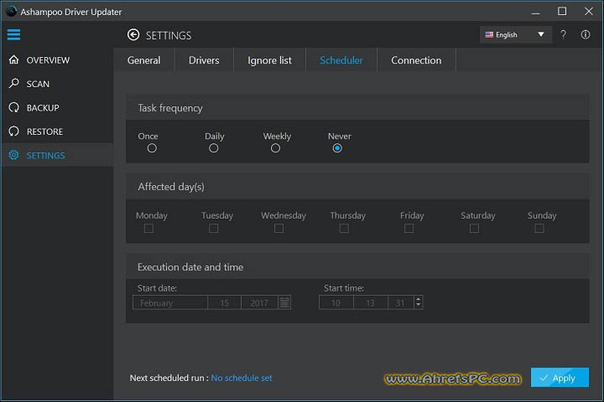Close the Ashampoo Driver Updater window
Viewport: 604px width, 402px height.
[589, 12]
